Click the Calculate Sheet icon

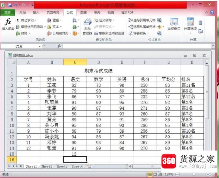[200, 31]
